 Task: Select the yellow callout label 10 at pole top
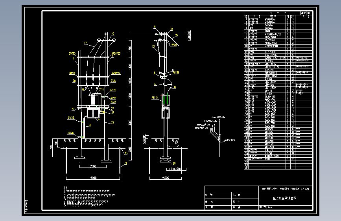[113, 33]
